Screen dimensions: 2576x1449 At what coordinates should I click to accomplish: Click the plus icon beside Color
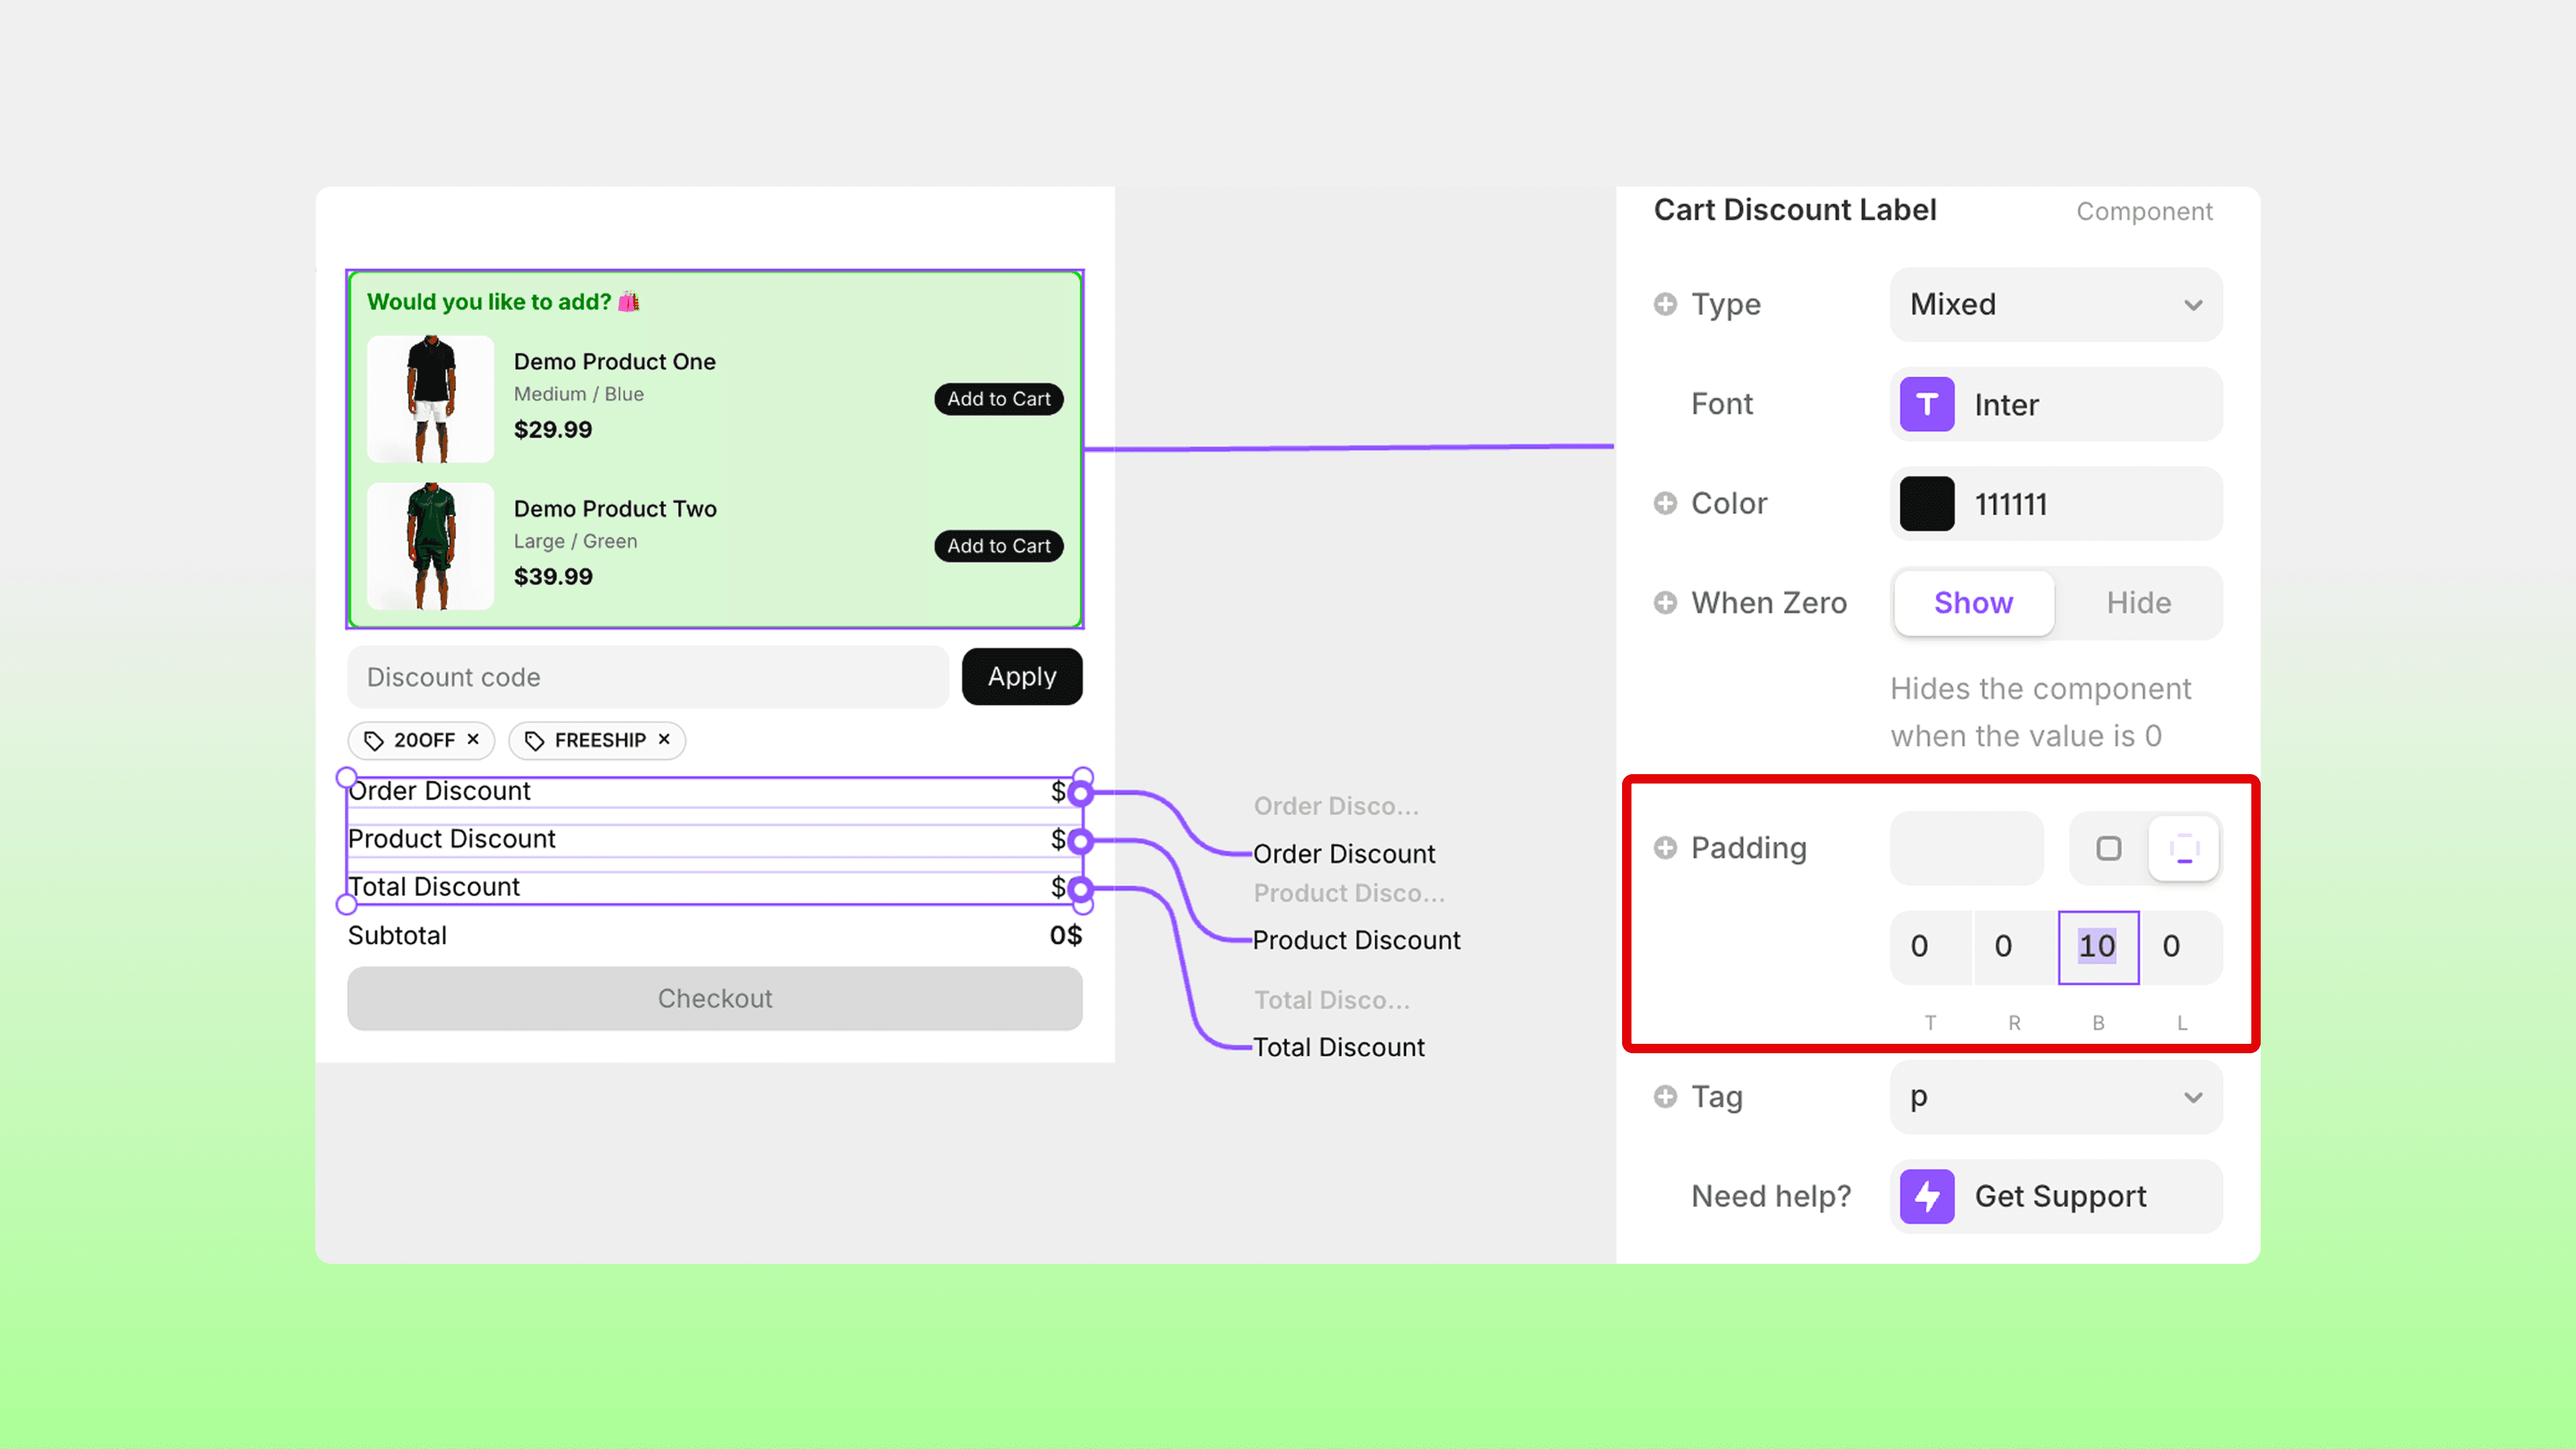[1665, 503]
